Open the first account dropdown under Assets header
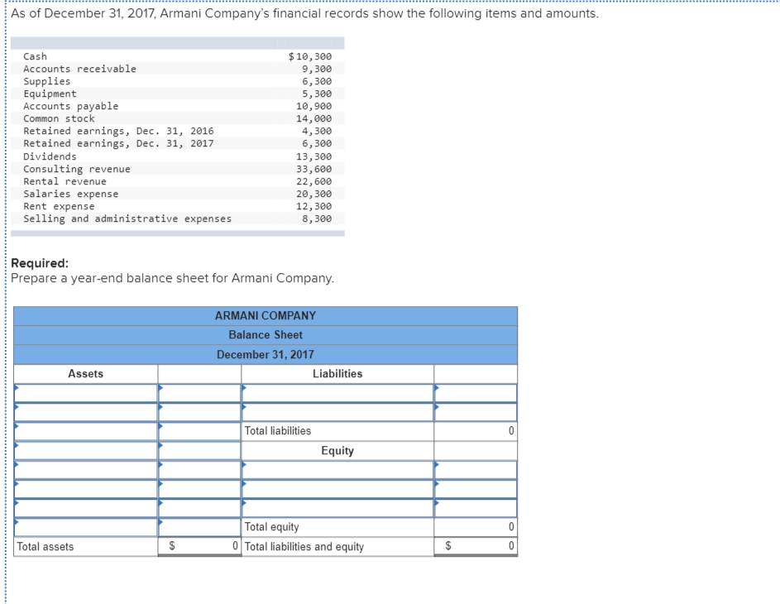This screenshot has height=604, width=780. click(x=85, y=393)
